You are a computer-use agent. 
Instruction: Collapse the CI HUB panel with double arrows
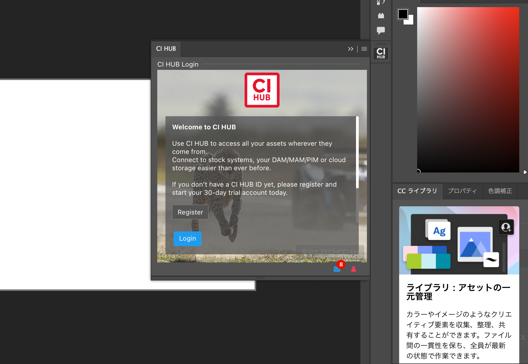point(351,49)
